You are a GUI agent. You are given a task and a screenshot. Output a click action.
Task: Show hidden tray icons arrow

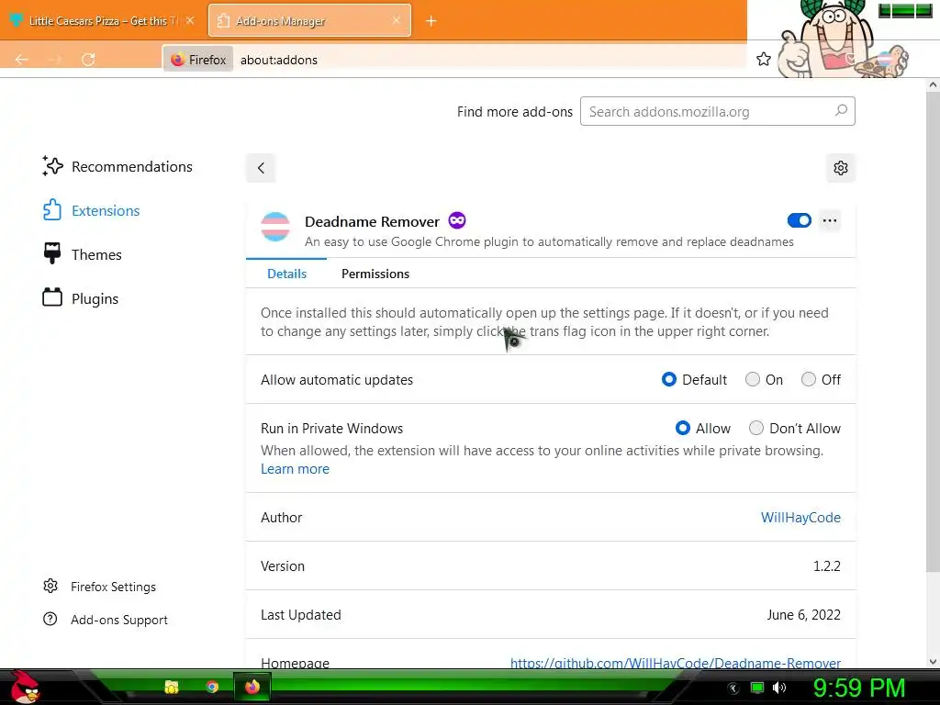tap(733, 688)
